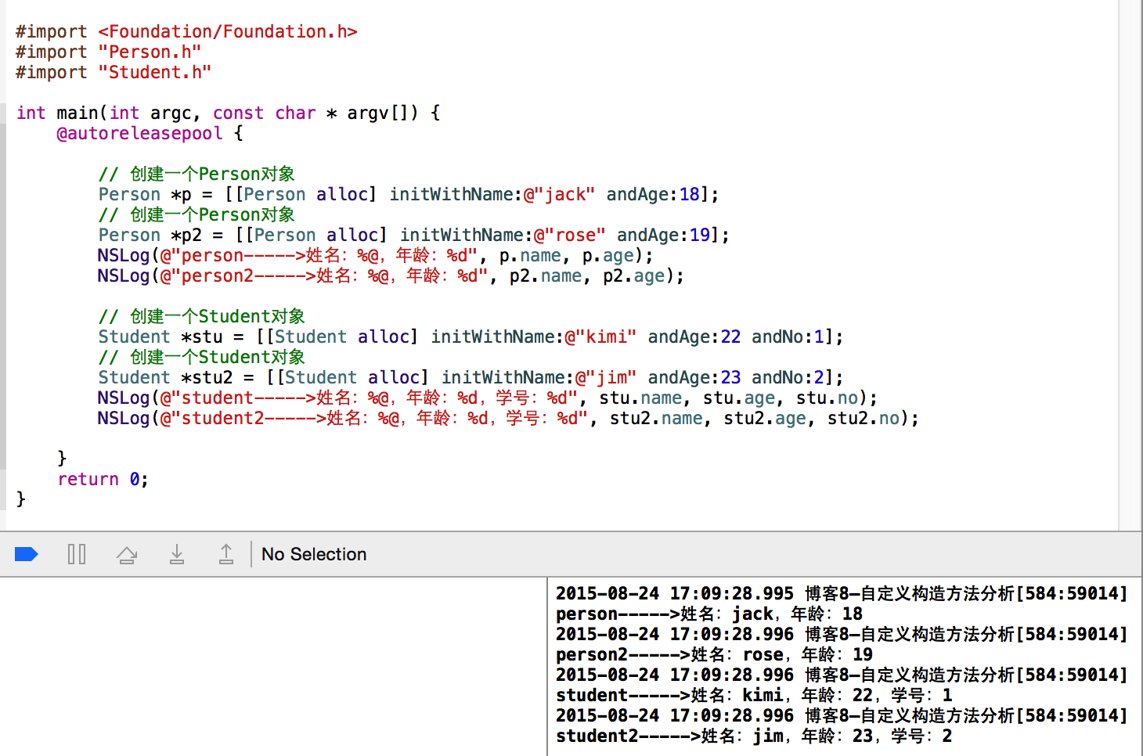This screenshot has width=1143, height=756.
Task: Click console output line with jack, 18
Action: tap(709, 614)
